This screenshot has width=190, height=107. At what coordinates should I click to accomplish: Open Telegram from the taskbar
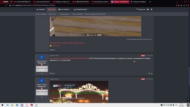click(x=17, y=105)
